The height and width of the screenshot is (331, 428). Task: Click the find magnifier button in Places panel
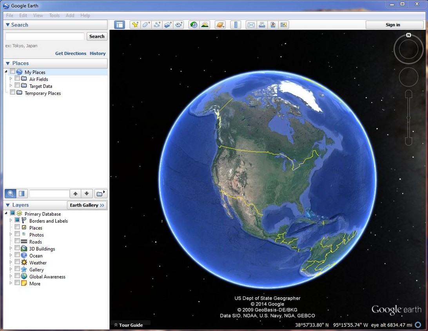click(10, 194)
